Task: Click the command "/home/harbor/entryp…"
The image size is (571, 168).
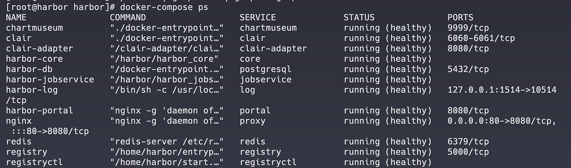Action: [x=167, y=152]
